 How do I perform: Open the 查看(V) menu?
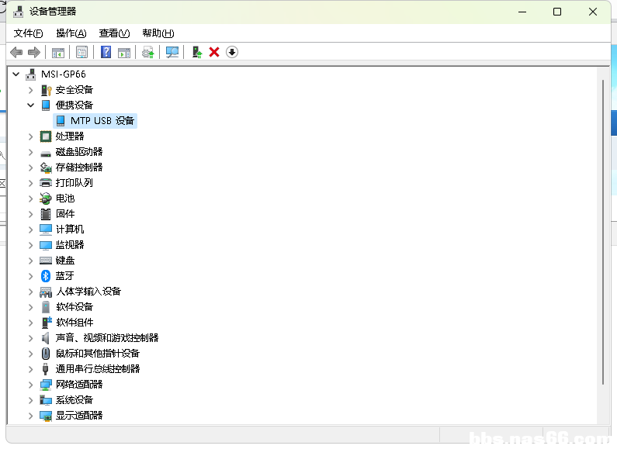pyautogui.click(x=114, y=33)
